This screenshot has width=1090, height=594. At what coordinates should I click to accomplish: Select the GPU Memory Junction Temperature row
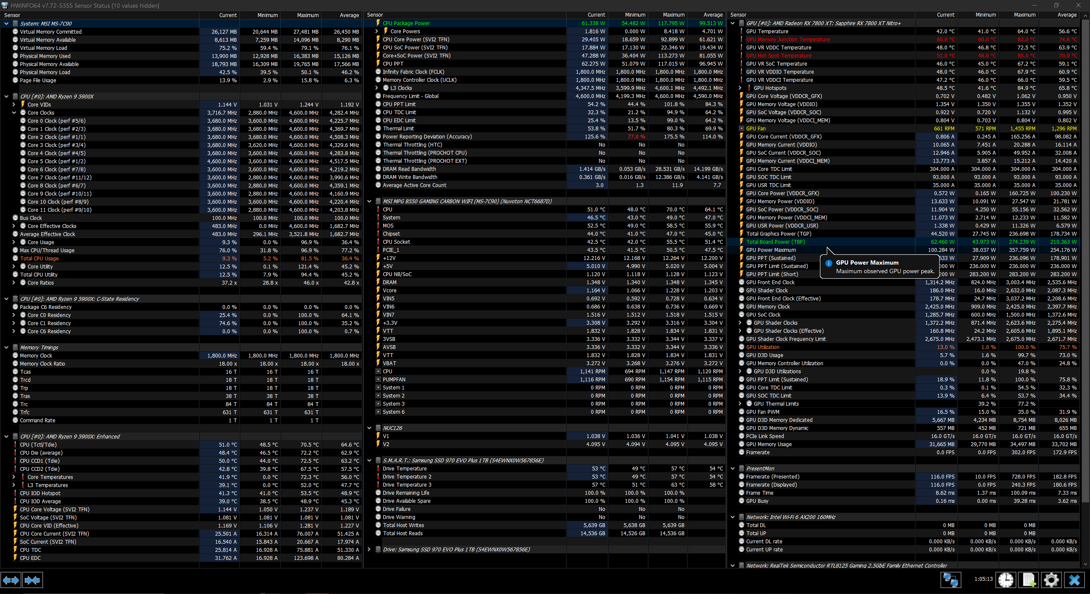904,39
